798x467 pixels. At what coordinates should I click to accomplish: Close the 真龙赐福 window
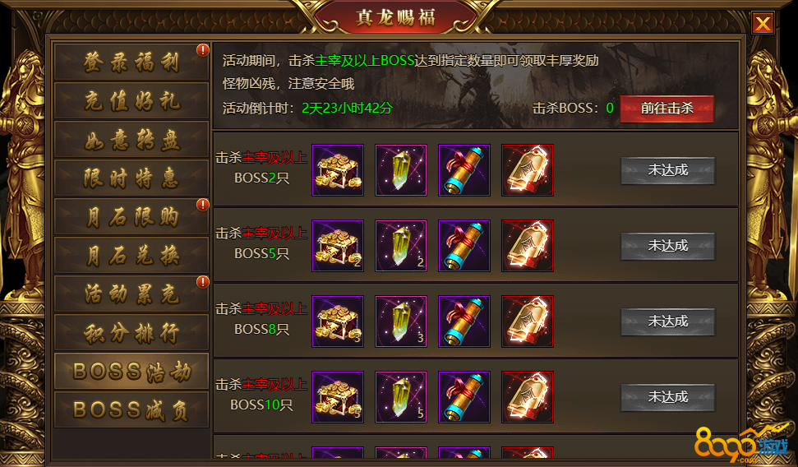click(x=763, y=23)
